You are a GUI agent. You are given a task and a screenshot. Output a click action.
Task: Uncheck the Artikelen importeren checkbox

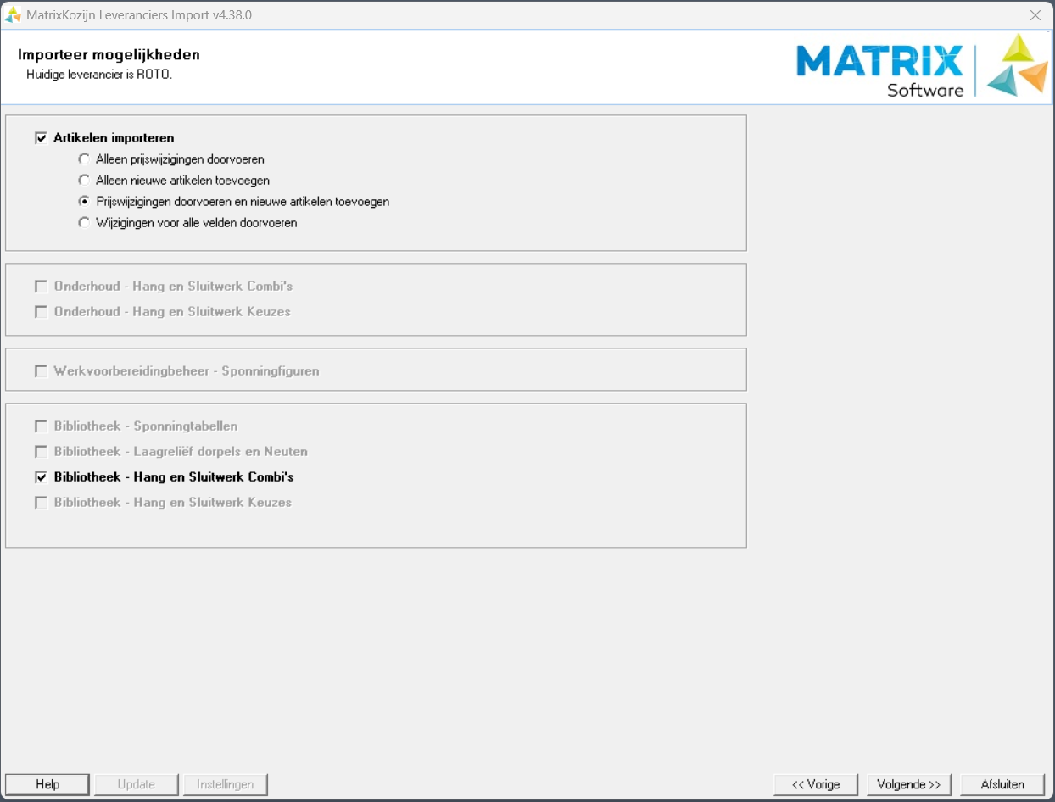tap(41, 138)
